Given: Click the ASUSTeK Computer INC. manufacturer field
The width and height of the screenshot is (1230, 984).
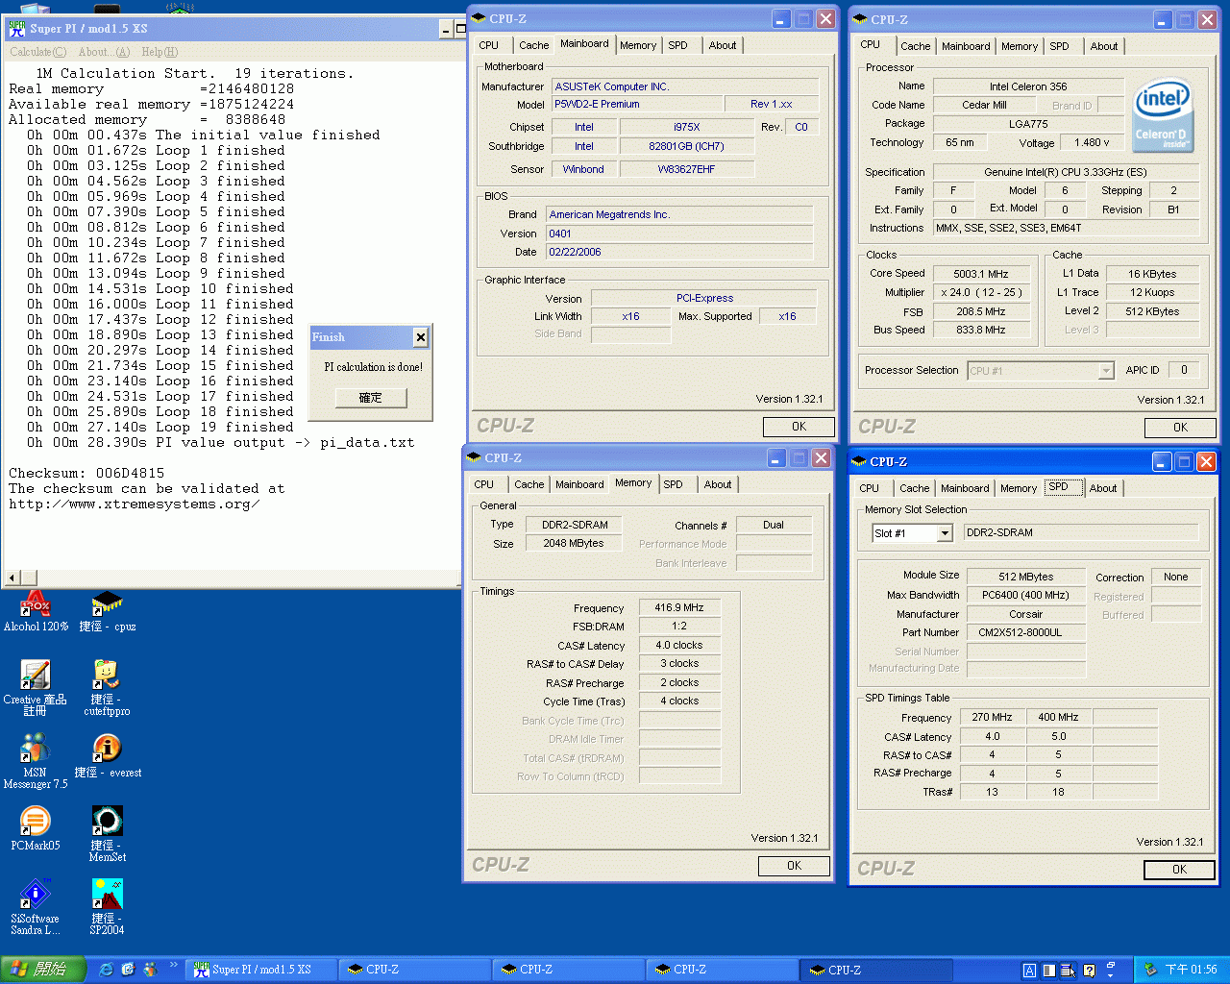Looking at the screenshot, I should click(685, 86).
